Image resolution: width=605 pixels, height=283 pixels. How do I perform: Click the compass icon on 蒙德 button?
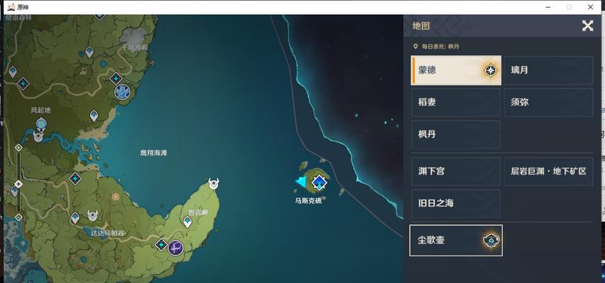[x=490, y=71]
